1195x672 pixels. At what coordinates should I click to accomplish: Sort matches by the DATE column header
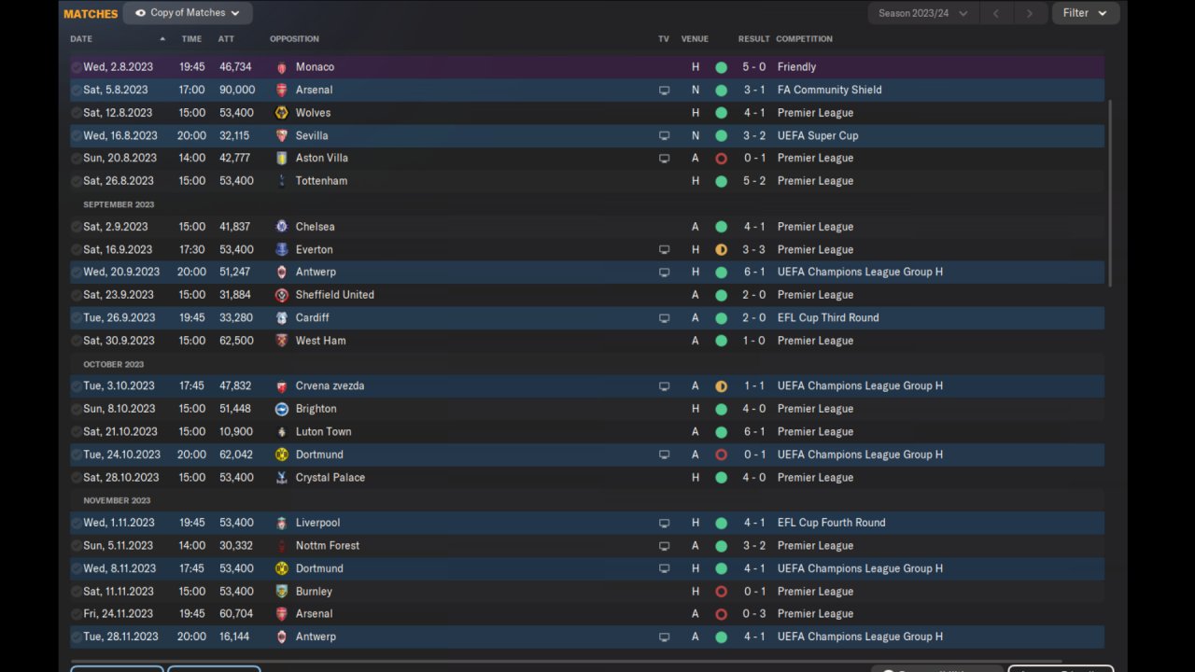81,39
